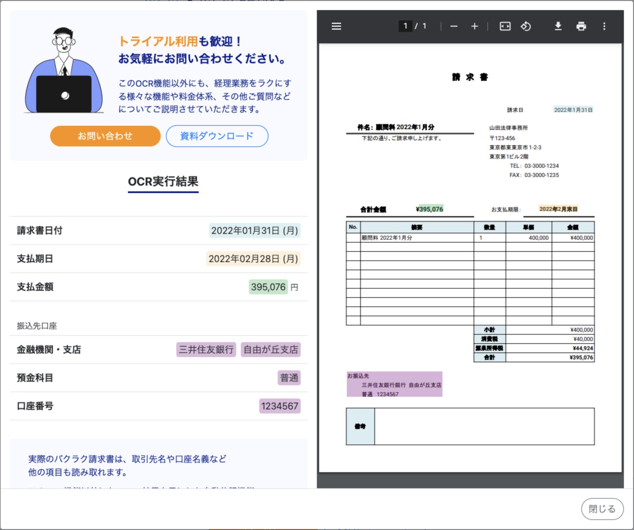The image size is (634, 530).
Task: Click the account number 1234567 tag
Action: tap(279, 406)
